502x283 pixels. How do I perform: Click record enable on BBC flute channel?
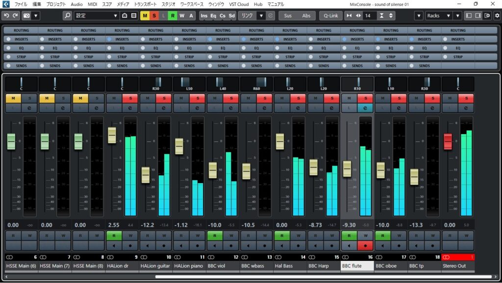[365, 245]
